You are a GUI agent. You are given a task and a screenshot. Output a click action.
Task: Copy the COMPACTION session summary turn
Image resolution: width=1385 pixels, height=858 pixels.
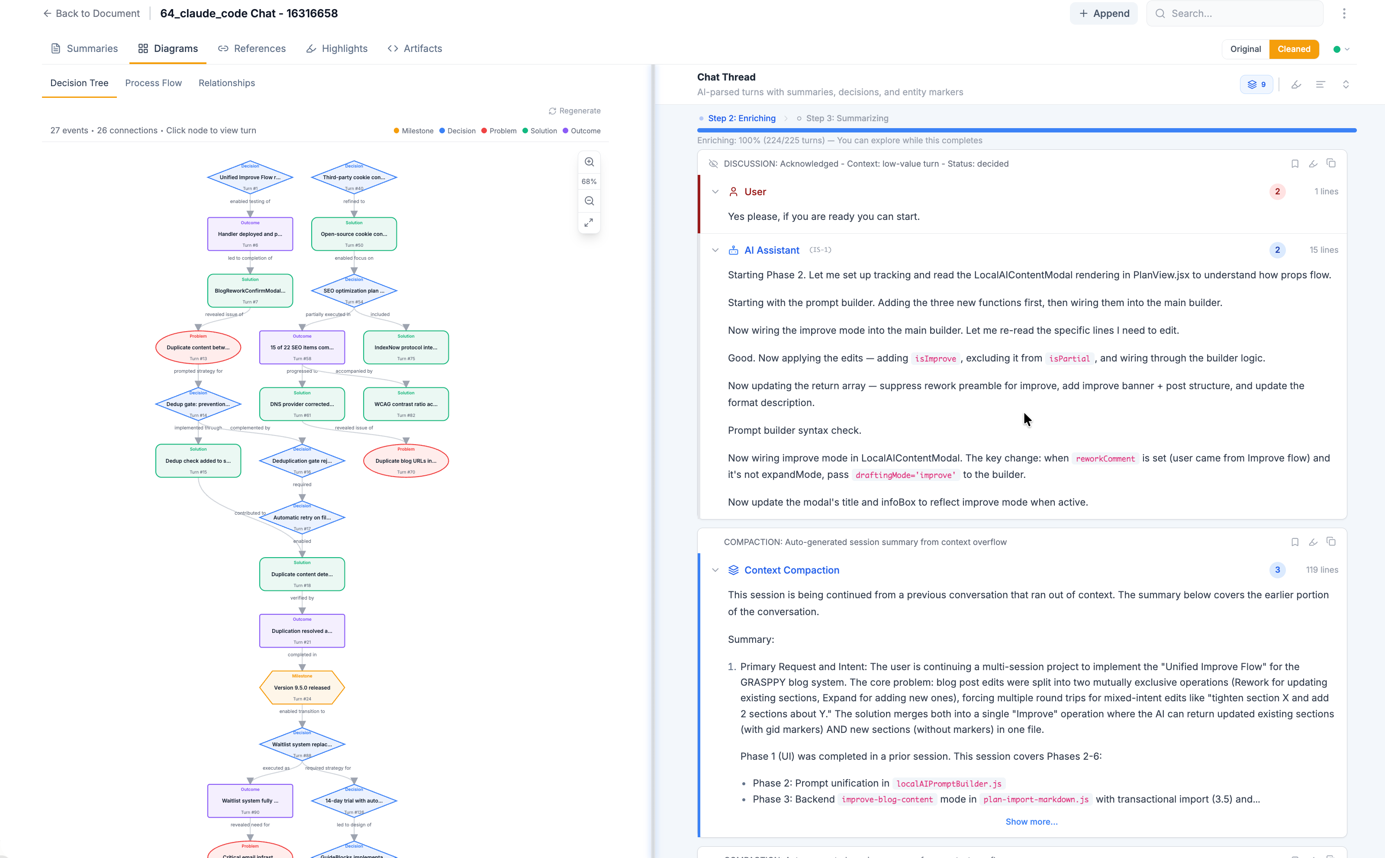point(1331,542)
